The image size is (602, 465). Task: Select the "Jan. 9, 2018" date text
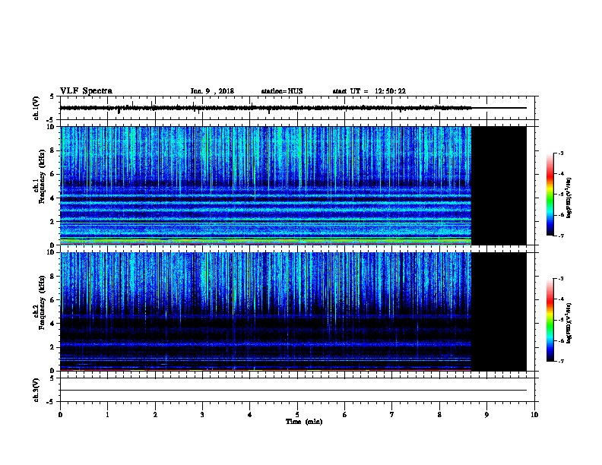click(x=212, y=91)
